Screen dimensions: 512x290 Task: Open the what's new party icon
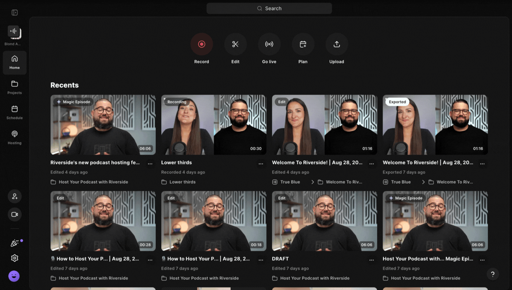(15, 243)
